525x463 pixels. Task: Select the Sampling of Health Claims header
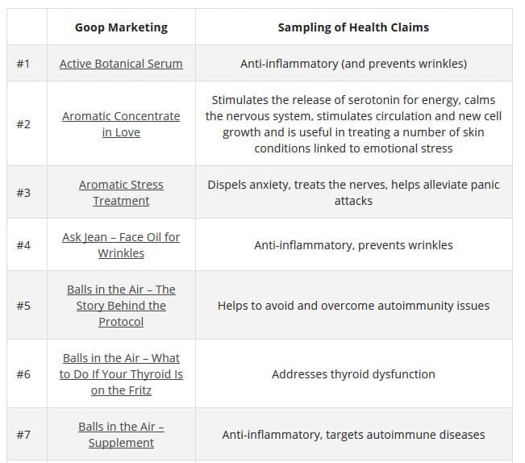coord(353,27)
